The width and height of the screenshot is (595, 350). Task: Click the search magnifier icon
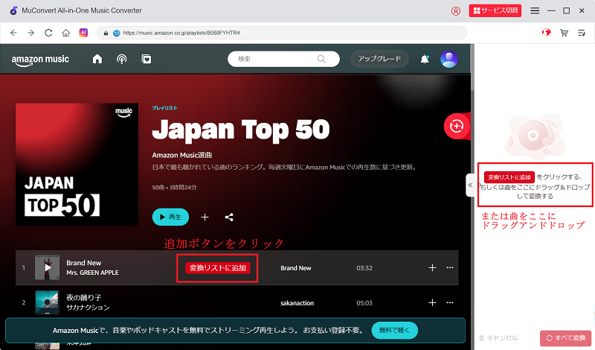[321, 59]
